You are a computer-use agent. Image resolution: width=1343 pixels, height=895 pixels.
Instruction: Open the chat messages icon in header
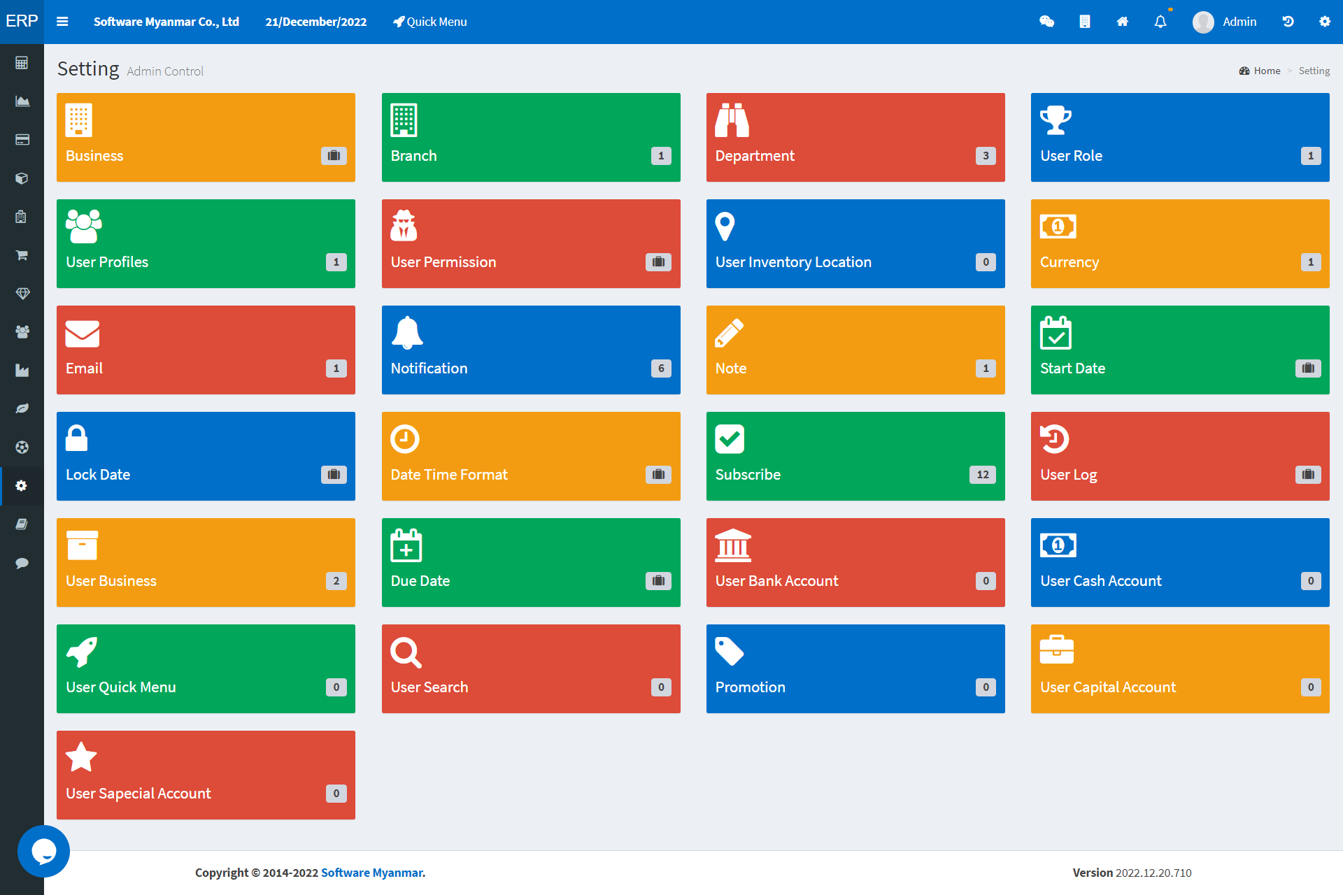pos(1047,22)
